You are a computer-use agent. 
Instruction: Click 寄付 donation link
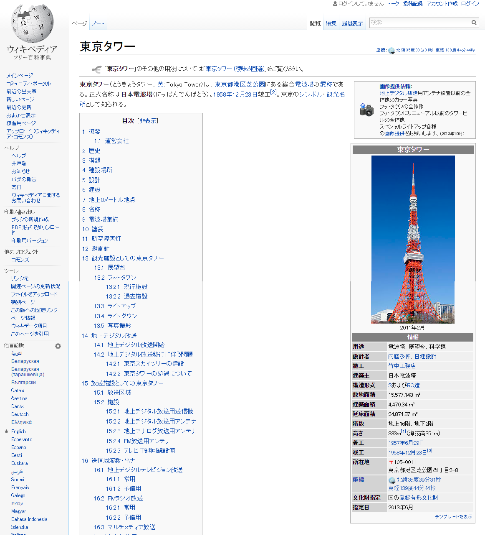coord(16,187)
